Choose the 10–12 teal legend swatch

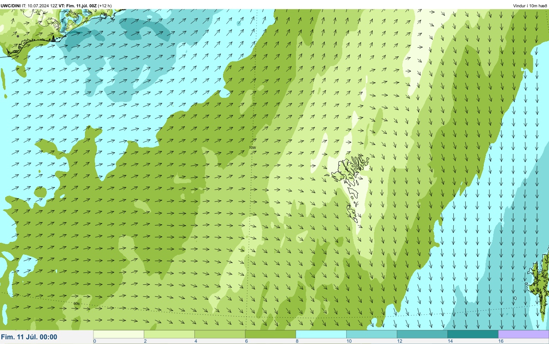coord(371,334)
